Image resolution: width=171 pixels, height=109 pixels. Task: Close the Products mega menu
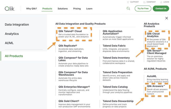[167, 18]
